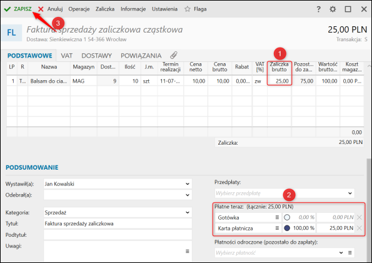
Task: Open help with the question mark icon
Action: 318,9
